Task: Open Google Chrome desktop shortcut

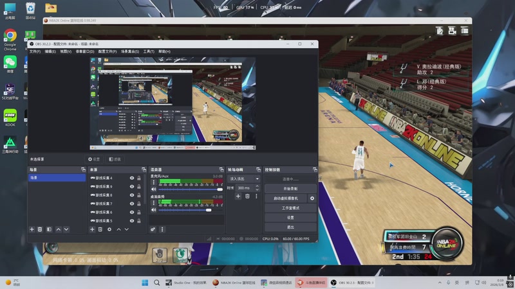Action: (x=10, y=40)
